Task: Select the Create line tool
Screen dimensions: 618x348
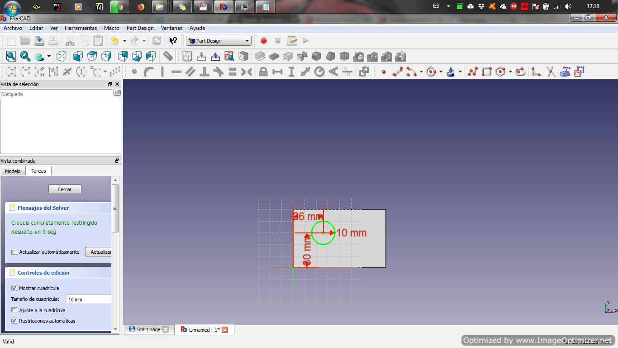Action: 398,72
